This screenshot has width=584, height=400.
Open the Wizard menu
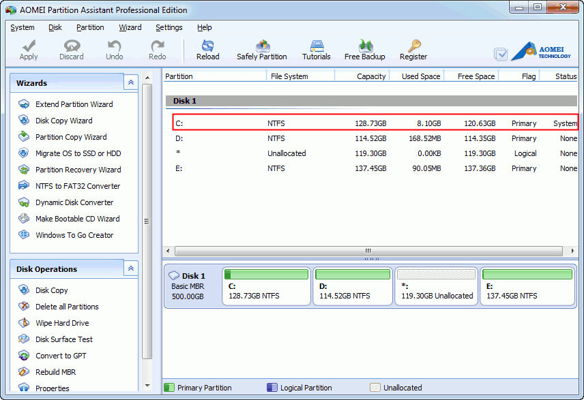[130, 27]
